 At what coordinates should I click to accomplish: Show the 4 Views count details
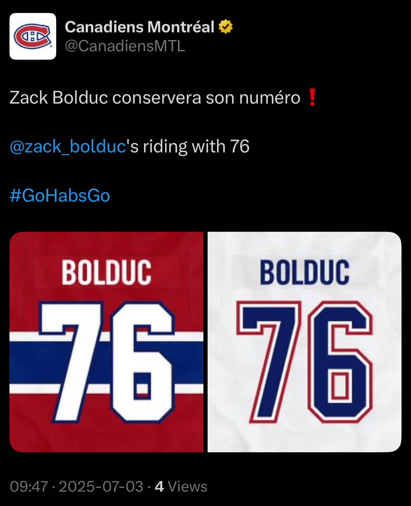181,486
